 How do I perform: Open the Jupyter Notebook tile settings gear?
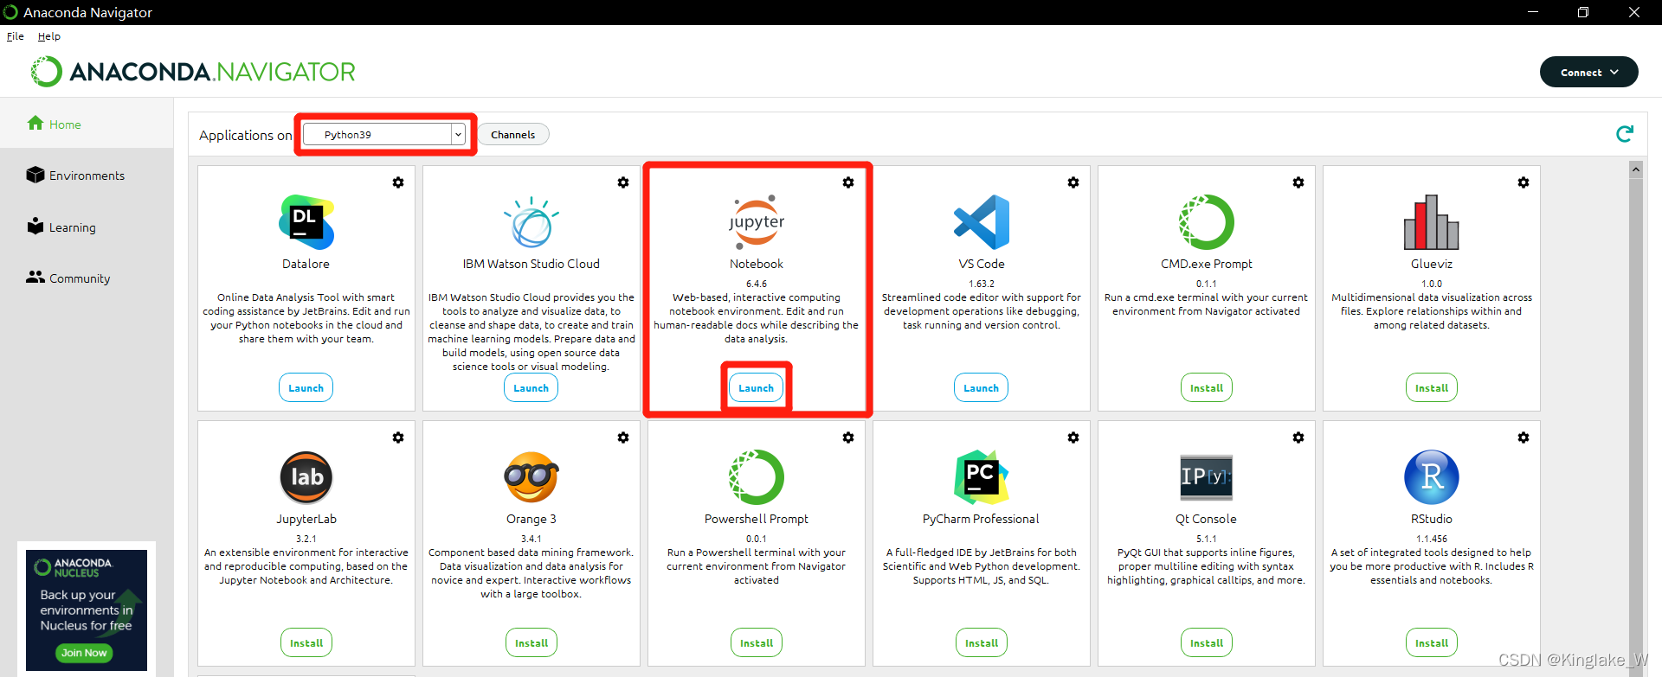(848, 182)
